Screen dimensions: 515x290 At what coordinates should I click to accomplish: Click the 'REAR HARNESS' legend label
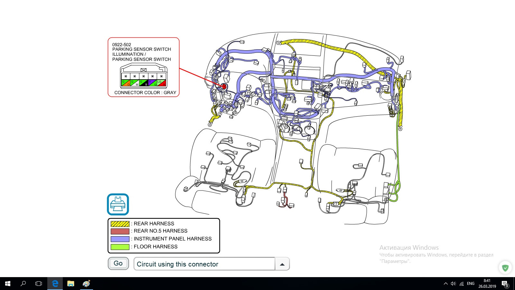[x=154, y=224]
